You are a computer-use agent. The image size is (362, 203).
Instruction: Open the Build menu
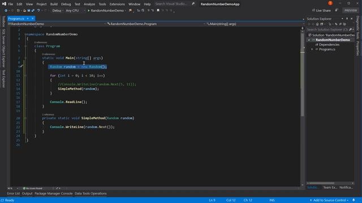54,4
